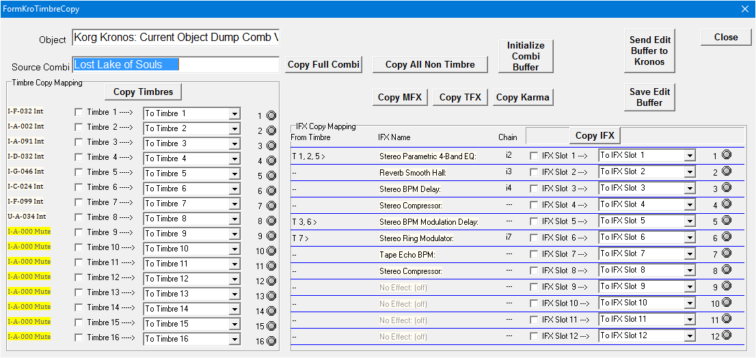Click the round indicator for IFX Slot 10
Screen dimensions: 756x358
[727, 302]
